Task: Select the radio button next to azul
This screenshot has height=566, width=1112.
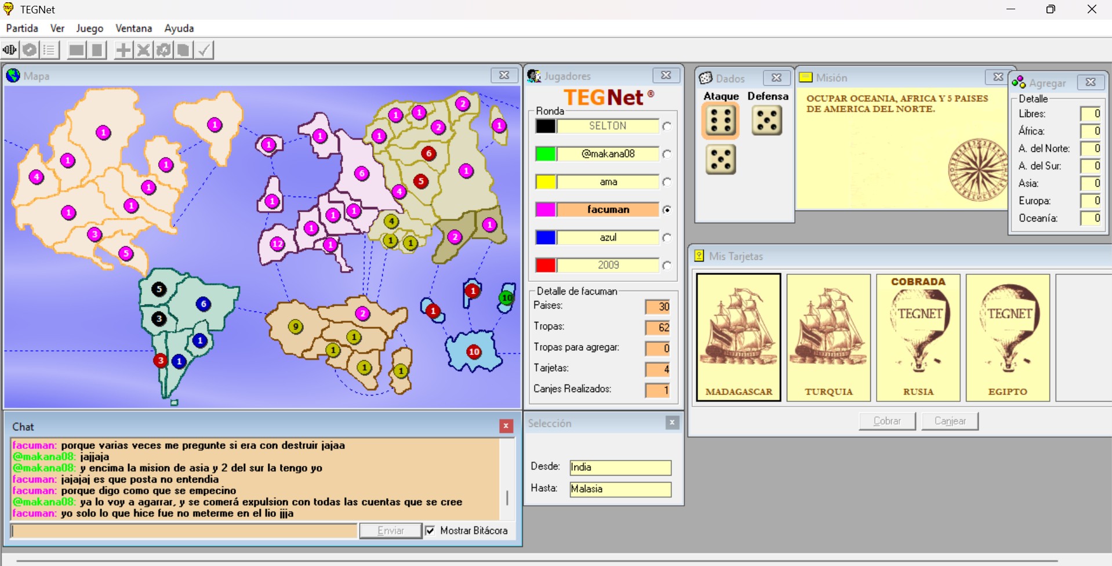Action: coord(667,238)
